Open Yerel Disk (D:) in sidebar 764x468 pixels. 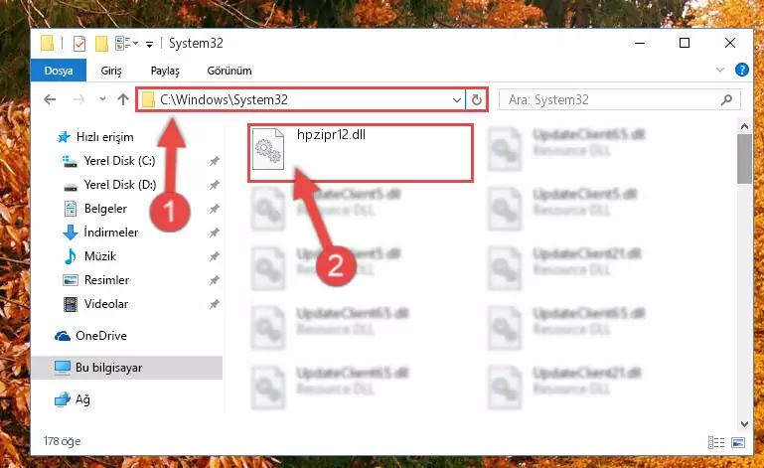[120, 185]
